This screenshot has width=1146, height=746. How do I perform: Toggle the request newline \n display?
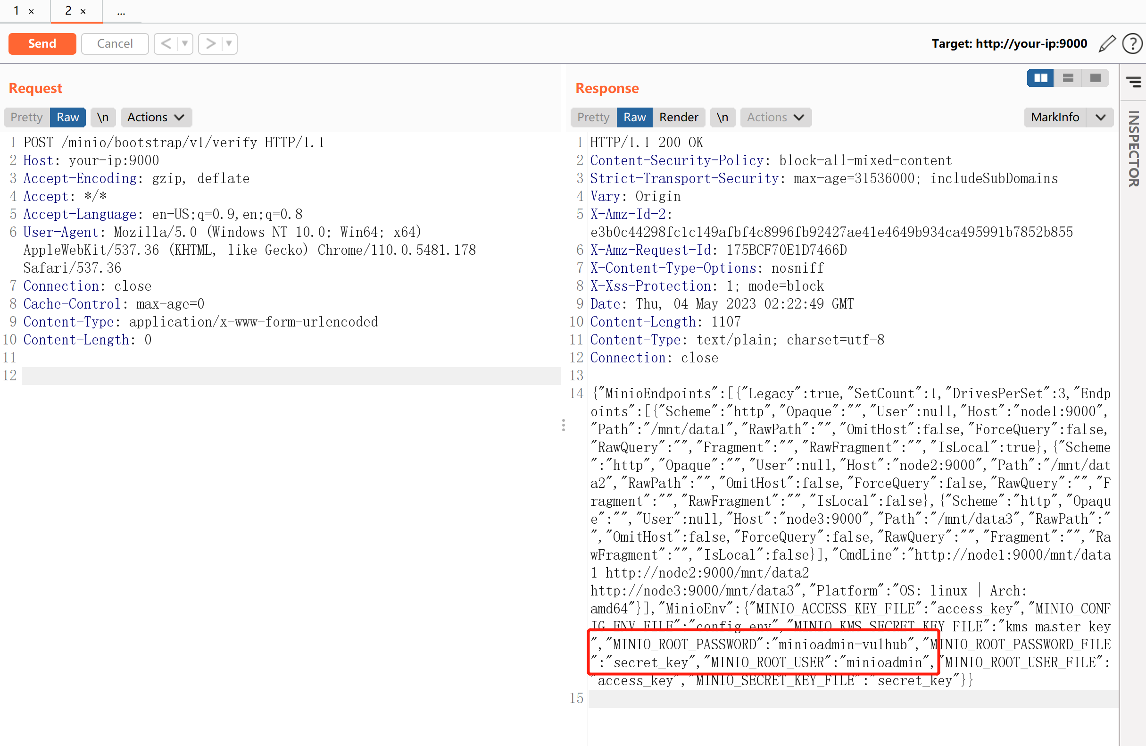[x=102, y=117]
